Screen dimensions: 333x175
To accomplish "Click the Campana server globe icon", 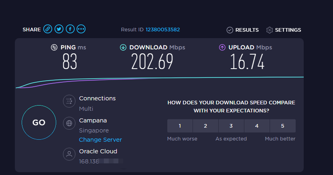I will coord(69,123).
